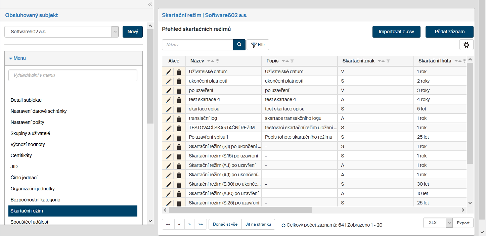Viewport: 486px width, 236px height.
Task: Click the 'Přidat záznam' button
Action: [449, 32]
